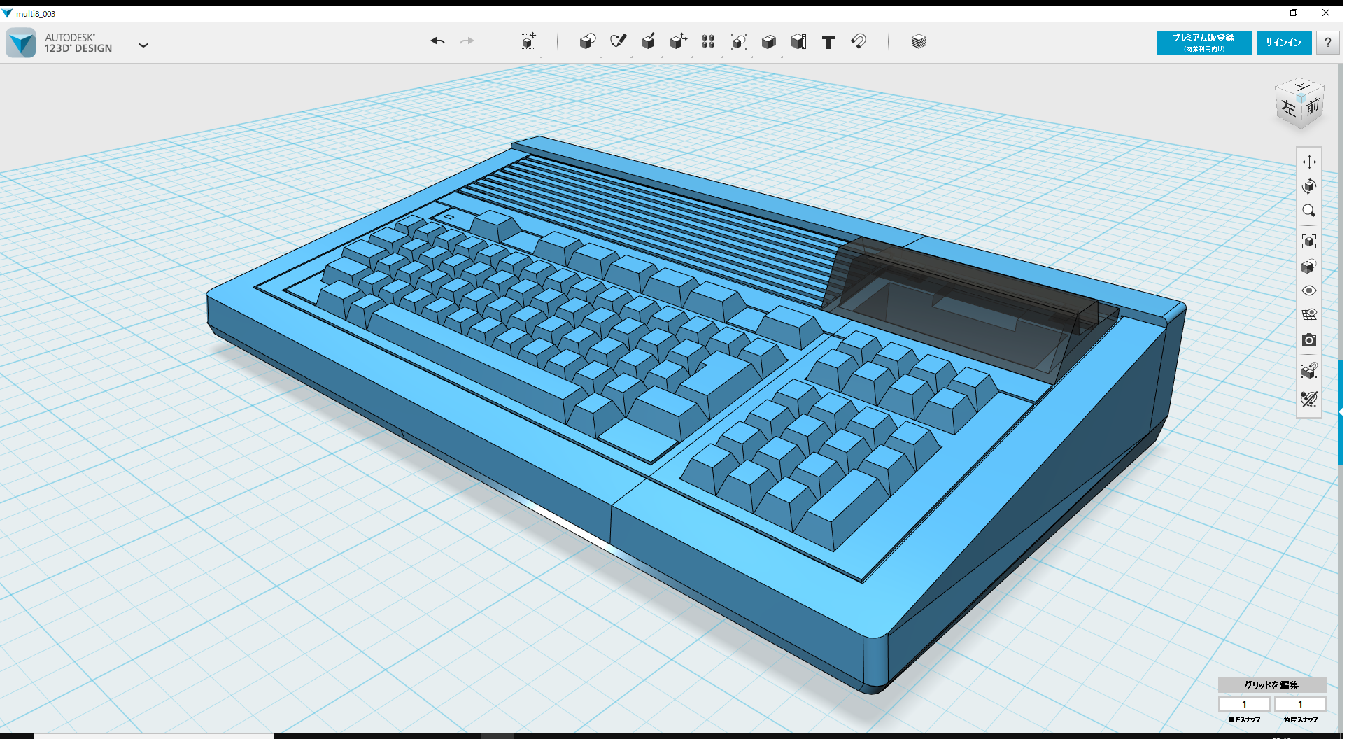The image size is (1349, 739).
Task: Activate the Zoom magnifier in right sidebar
Action: pyautogui.click(x=1309, y=211)
